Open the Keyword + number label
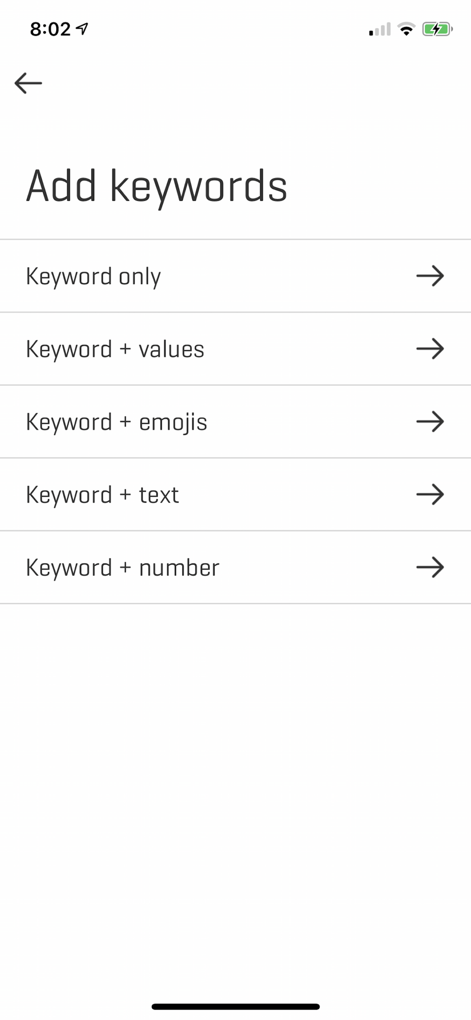 (123, 568)
